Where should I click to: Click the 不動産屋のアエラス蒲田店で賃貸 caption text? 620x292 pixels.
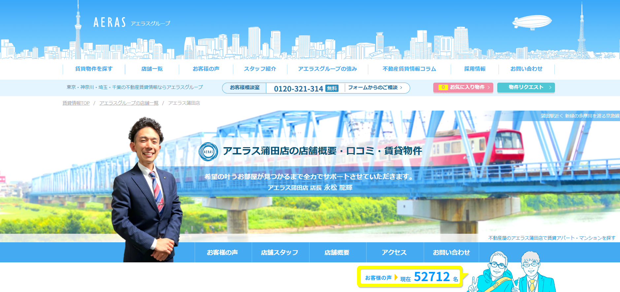[x=552, y=238]
